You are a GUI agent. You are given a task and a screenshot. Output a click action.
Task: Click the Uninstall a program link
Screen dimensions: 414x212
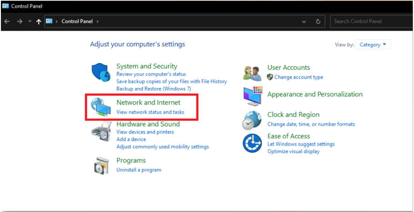click(x=139, y=170)
